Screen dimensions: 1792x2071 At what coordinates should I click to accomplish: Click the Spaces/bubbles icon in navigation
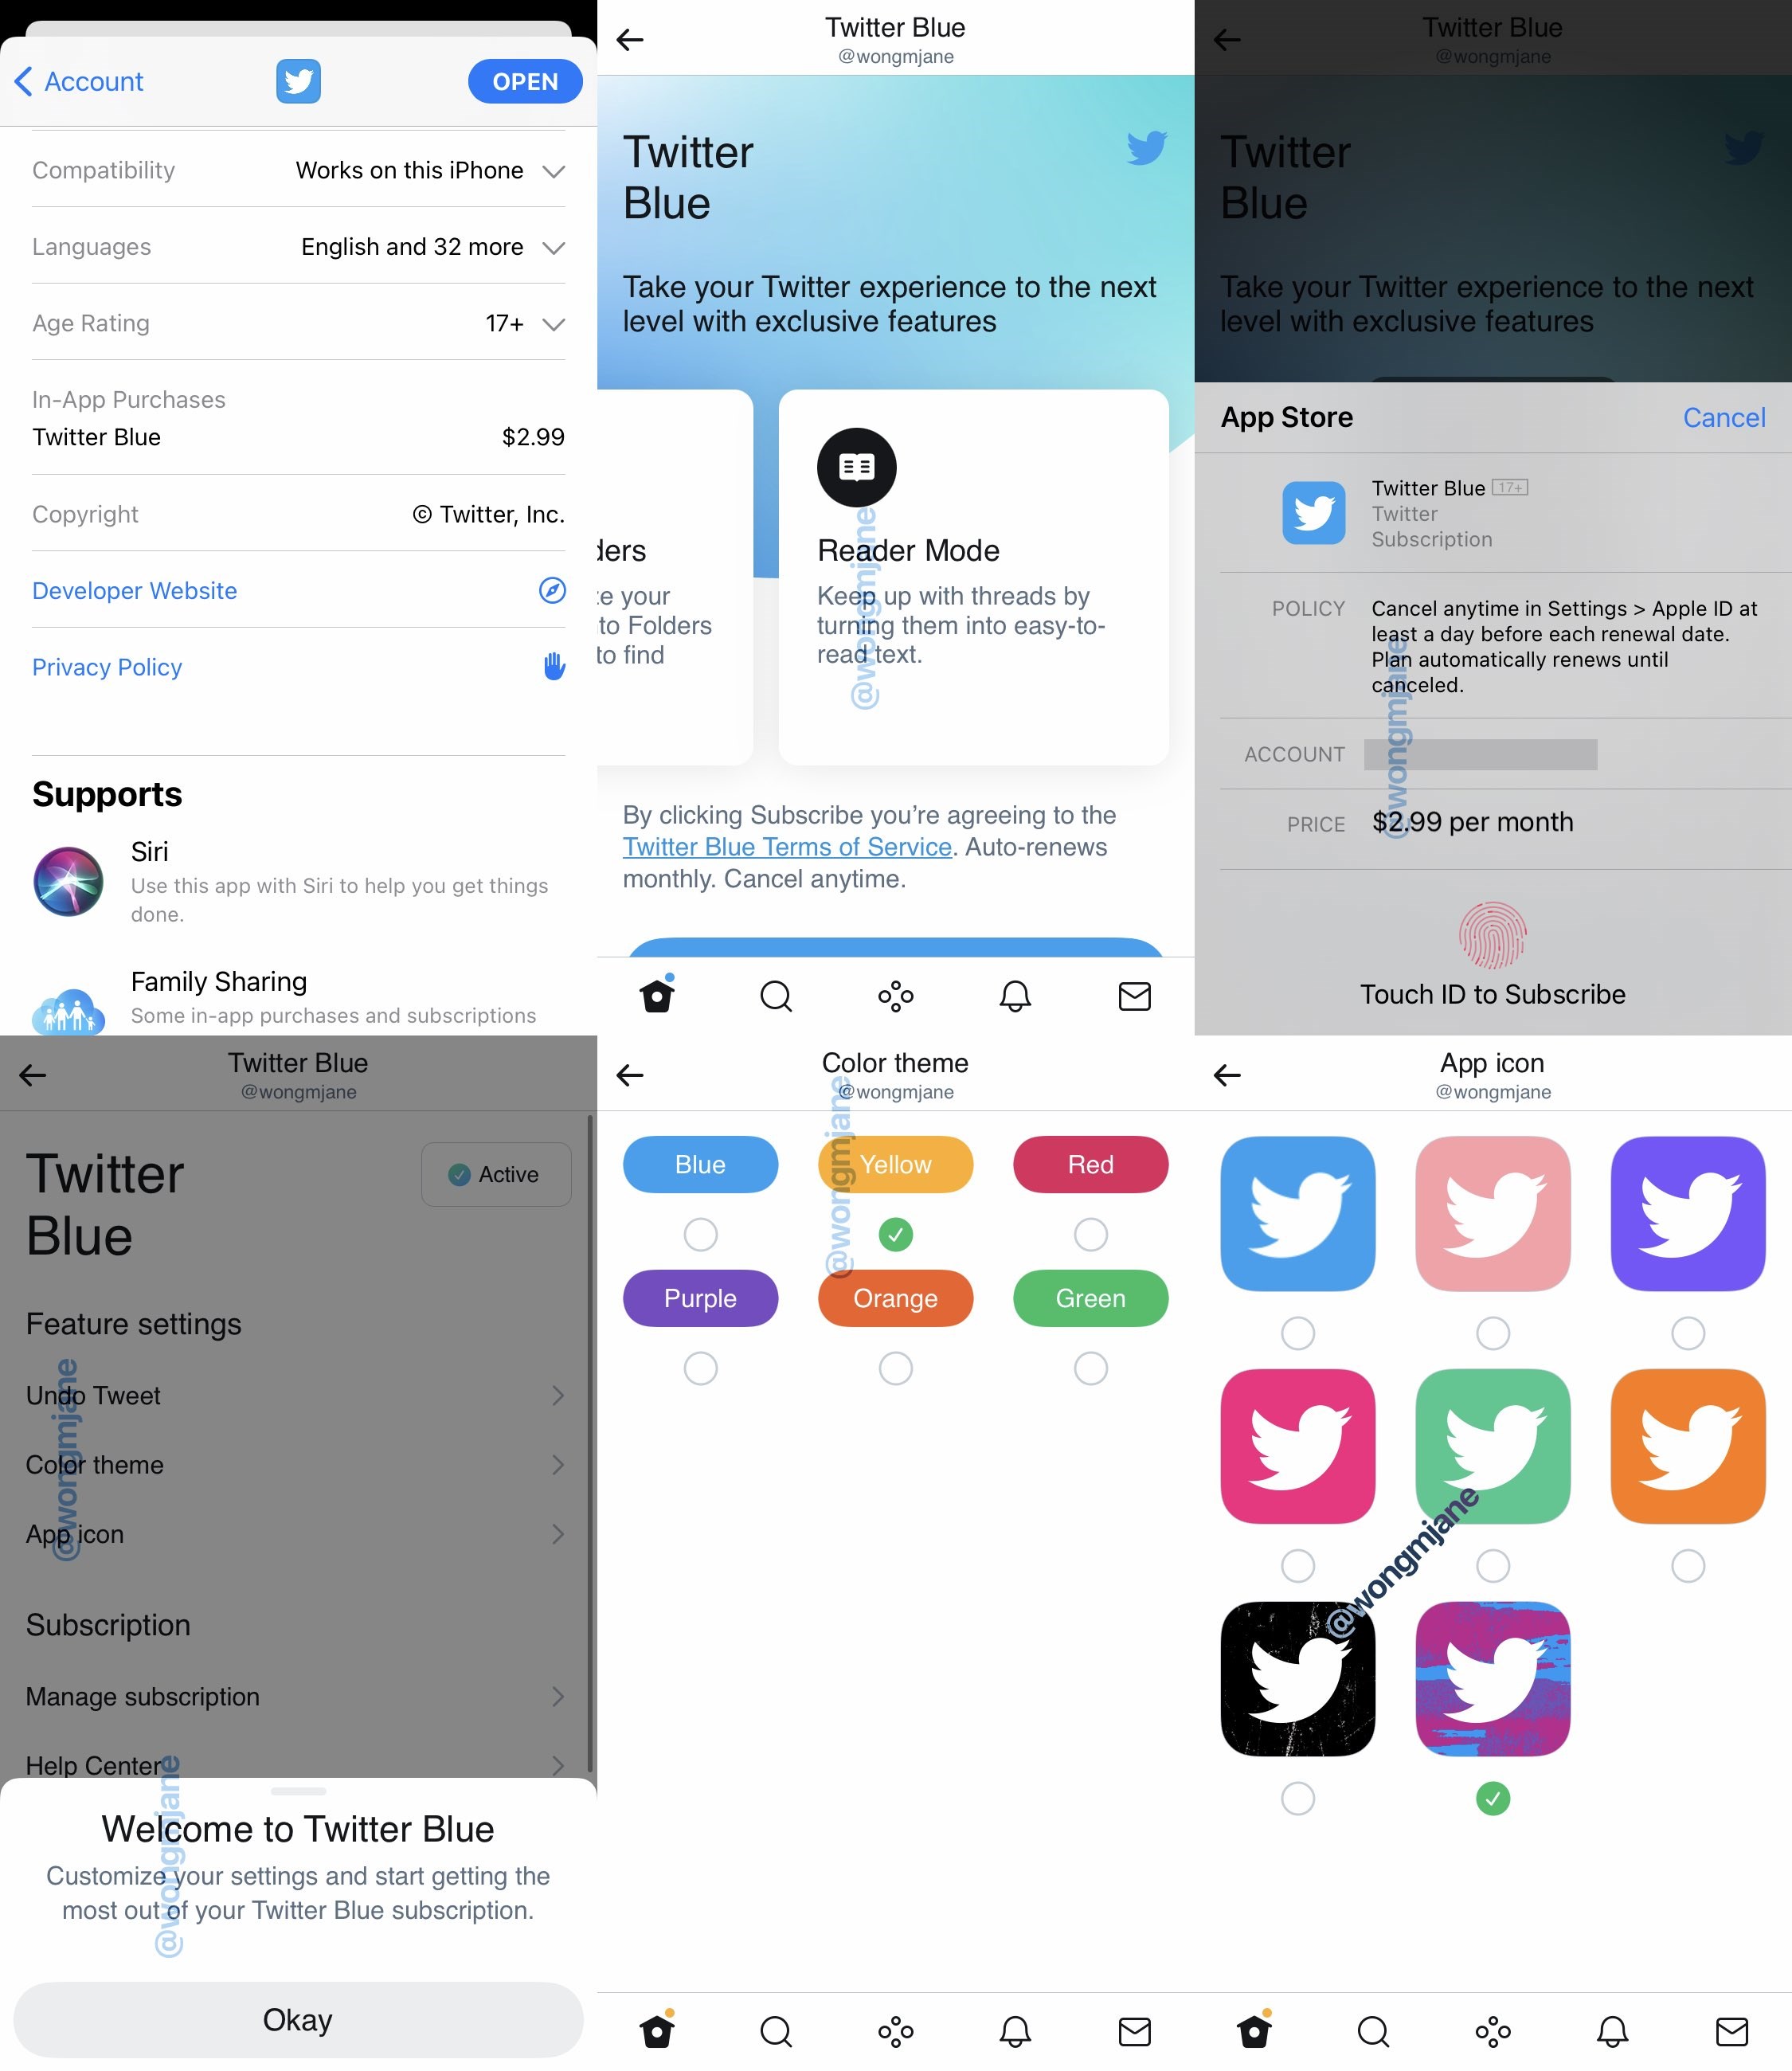[896, 995]
